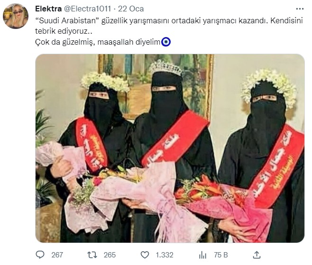Click the 22 Oca timestamp
This screenshot has width=312, height=265.
coord(131,9)
